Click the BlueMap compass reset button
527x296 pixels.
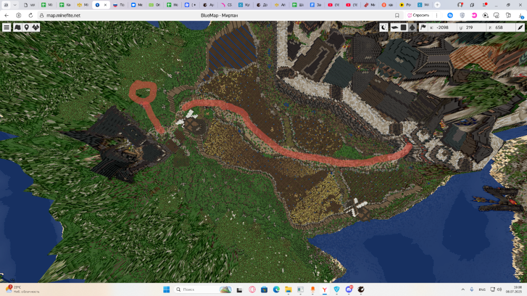click(520, 27)
